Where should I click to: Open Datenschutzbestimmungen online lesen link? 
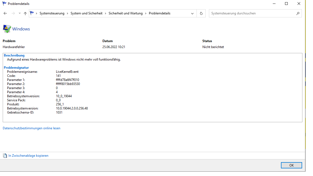(x=32, y=128)
